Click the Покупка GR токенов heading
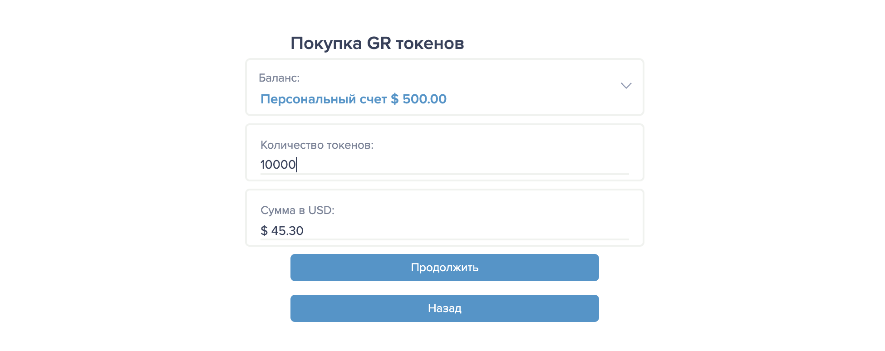 [377, 44]
